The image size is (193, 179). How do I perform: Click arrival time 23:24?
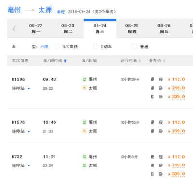(48, 165)
